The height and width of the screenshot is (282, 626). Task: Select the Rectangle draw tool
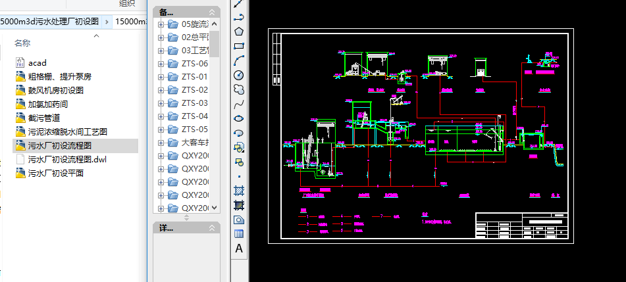click(239, 46)
